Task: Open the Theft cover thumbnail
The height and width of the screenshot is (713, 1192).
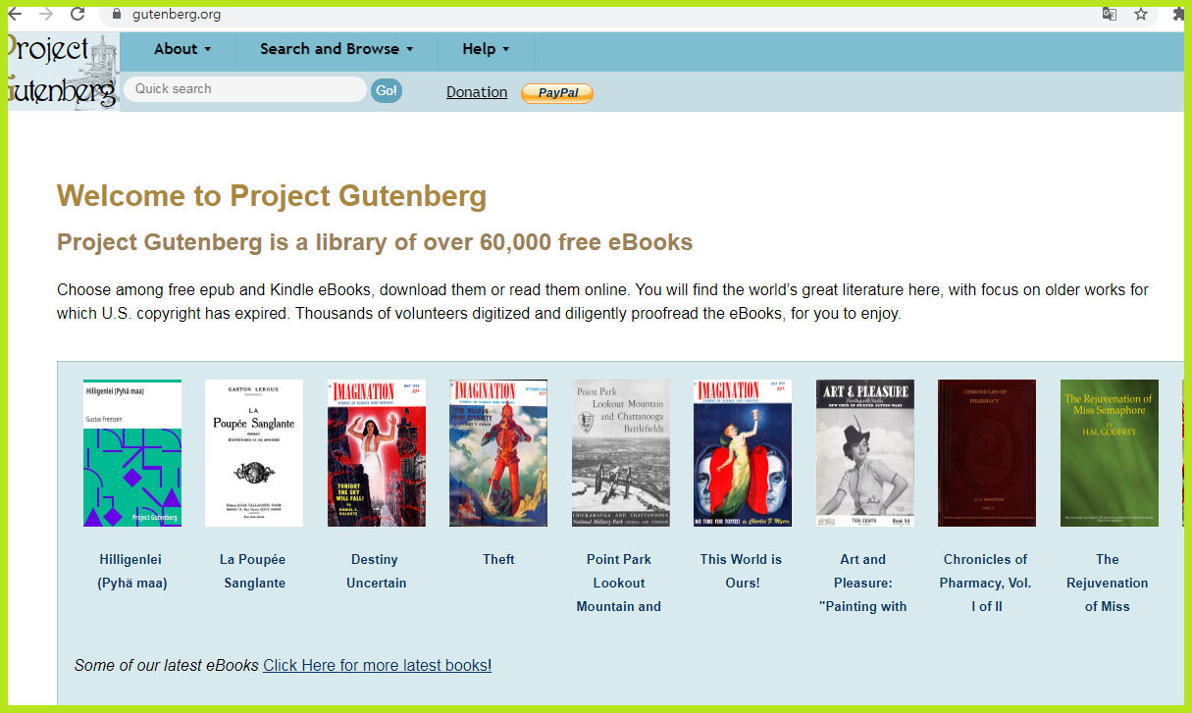Action: click(498, 453)
